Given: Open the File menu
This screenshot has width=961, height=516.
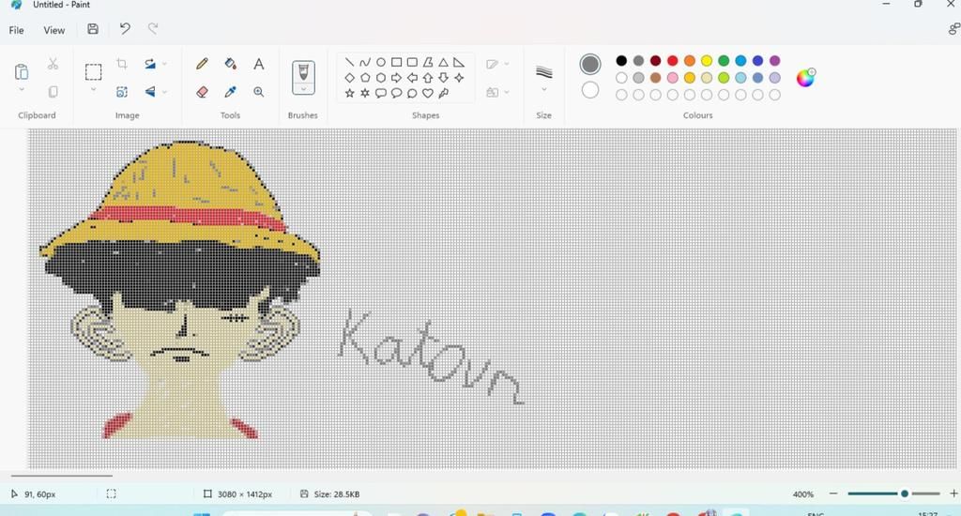Looking at the screenshot, I should click(16, 30).
